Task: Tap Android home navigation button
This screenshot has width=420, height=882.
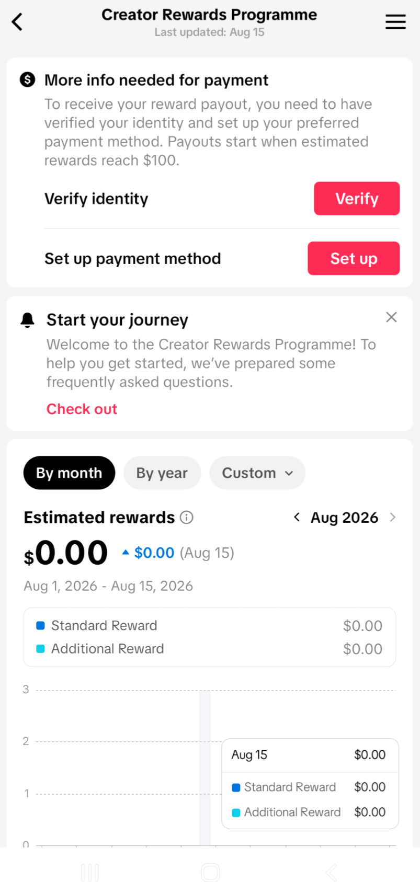Action: pyautogui.click(x=210, y=872)
